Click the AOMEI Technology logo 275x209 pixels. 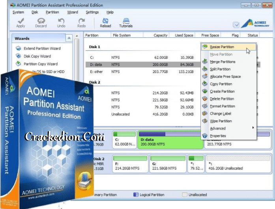(x=255, y=24)
